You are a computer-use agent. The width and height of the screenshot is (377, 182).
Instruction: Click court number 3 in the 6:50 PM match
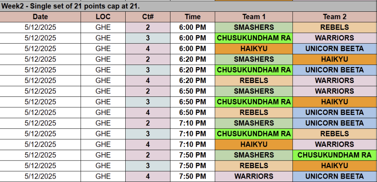147,101
